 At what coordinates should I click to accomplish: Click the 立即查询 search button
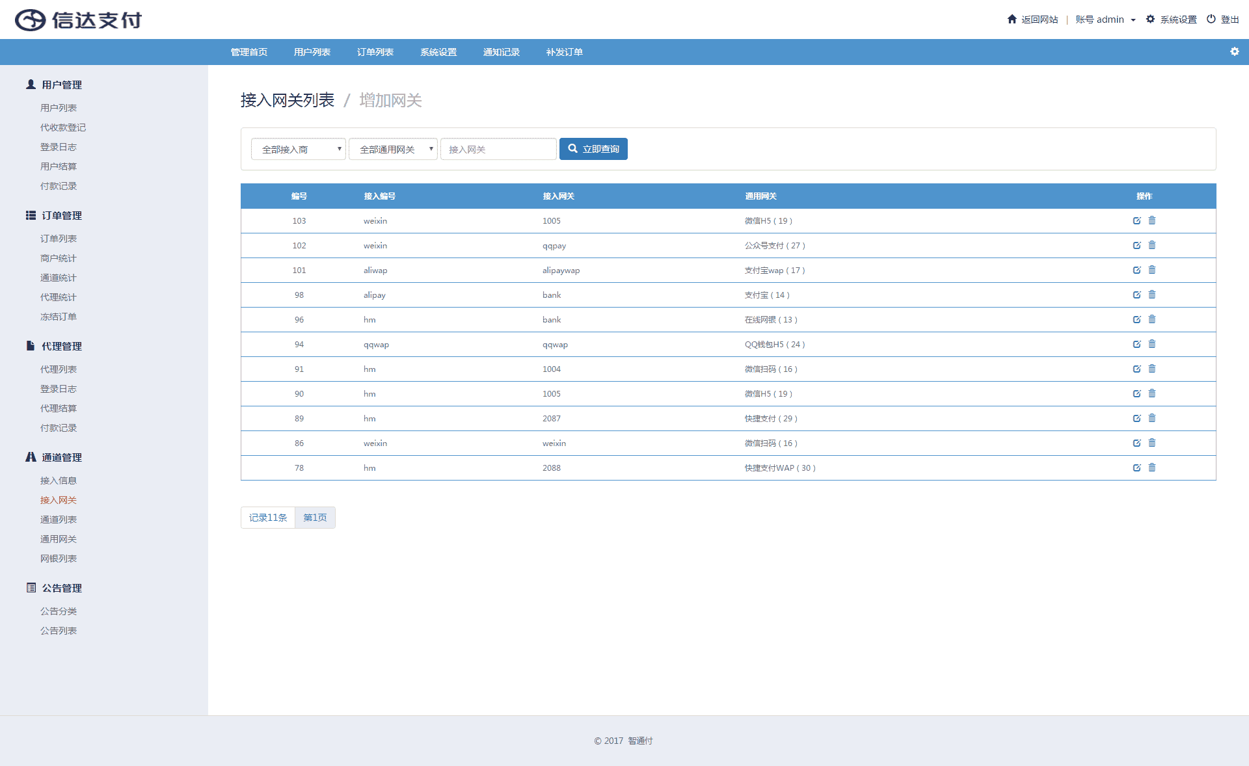[593, 149]
